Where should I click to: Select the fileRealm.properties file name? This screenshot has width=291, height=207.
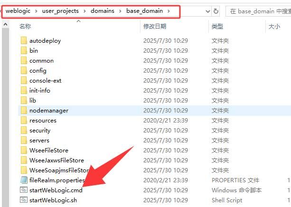pos(57,180)
